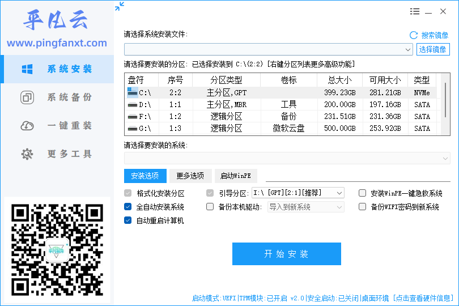This screenshot has width=459, height=306.
Task: Click the QR code image
Action: pos(57,250)
